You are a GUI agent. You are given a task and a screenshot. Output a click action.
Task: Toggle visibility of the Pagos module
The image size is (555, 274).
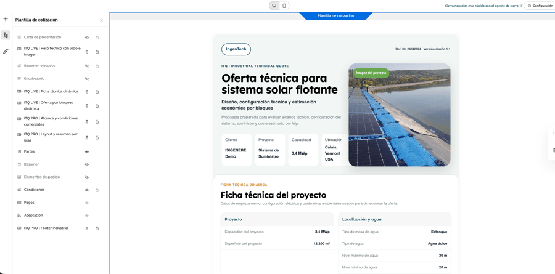point(87,203)
